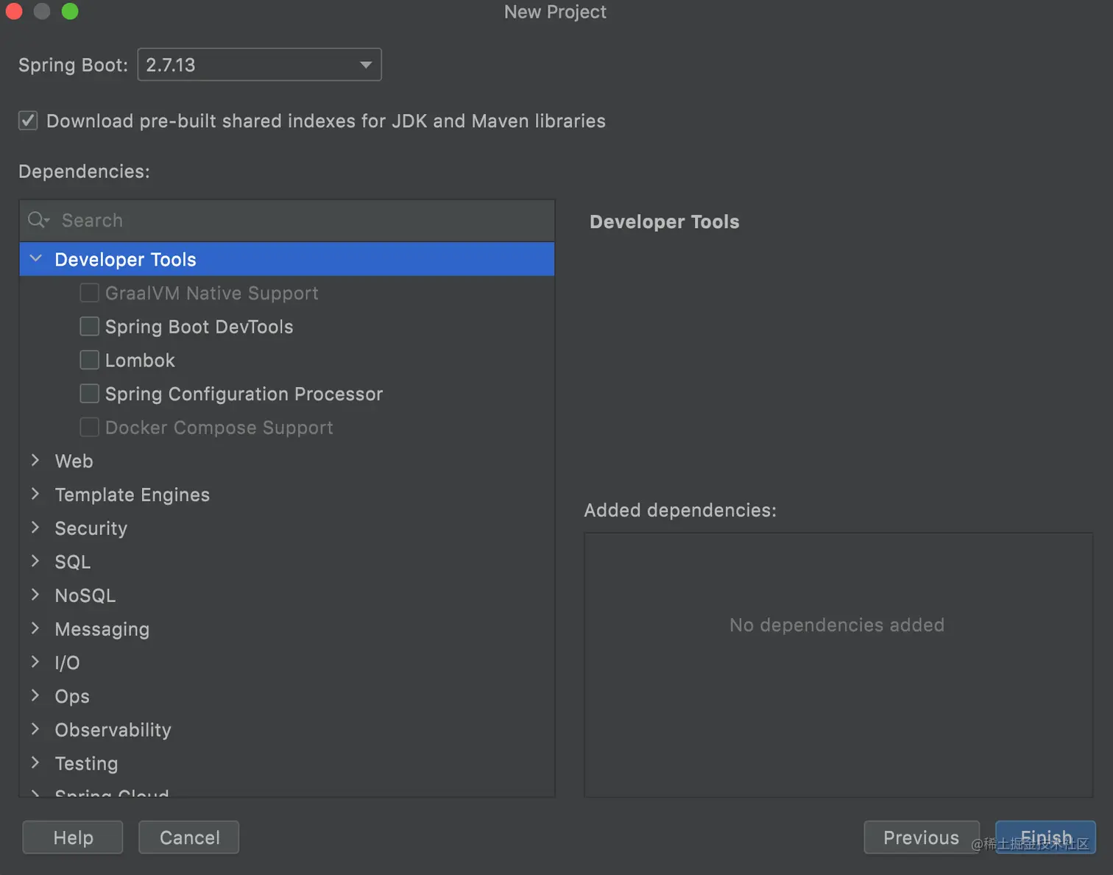Screen dimensions: 1113x875
Task: Go back with the Previous button
Action: click(921, 837)
